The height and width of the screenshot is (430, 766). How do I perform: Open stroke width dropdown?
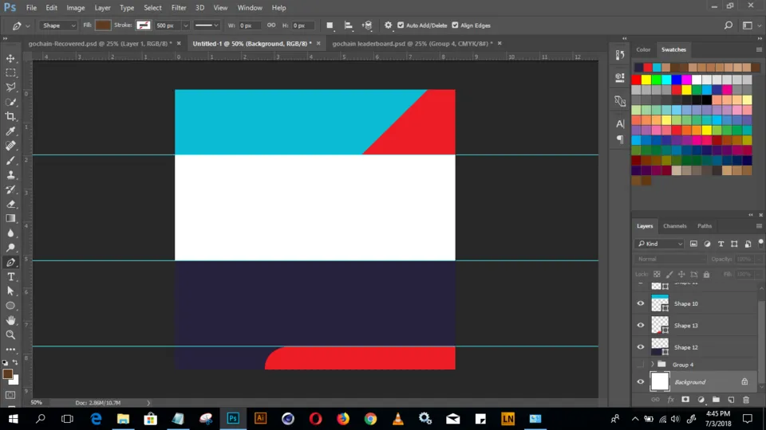point(185,25)
